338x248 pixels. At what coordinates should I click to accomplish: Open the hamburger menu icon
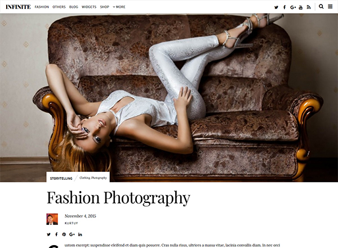pos(330,6)
